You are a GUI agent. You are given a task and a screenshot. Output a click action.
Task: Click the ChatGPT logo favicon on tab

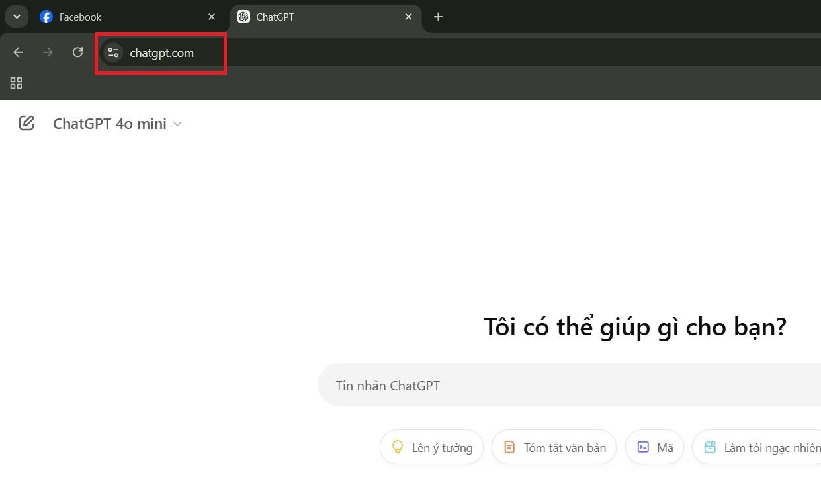pyautogui.click(x=243, y=17)
